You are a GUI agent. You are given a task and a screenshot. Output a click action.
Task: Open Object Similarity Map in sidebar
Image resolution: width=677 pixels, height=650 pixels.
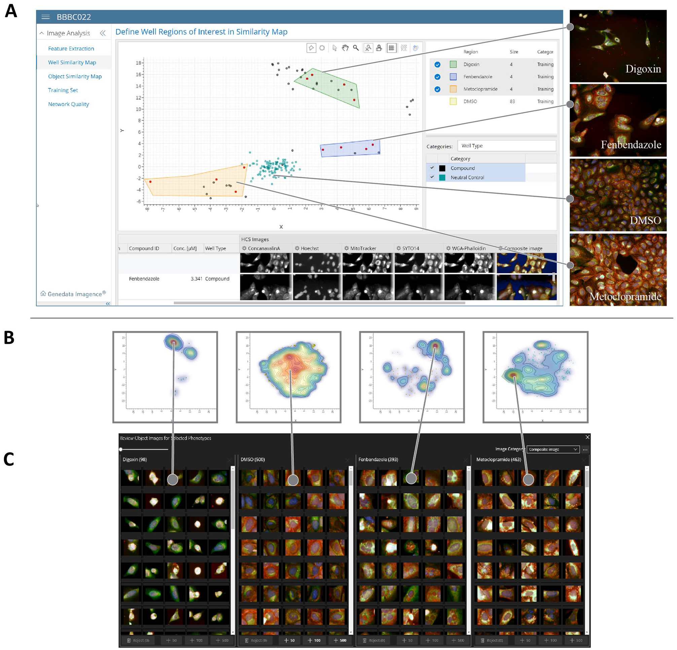75,76
